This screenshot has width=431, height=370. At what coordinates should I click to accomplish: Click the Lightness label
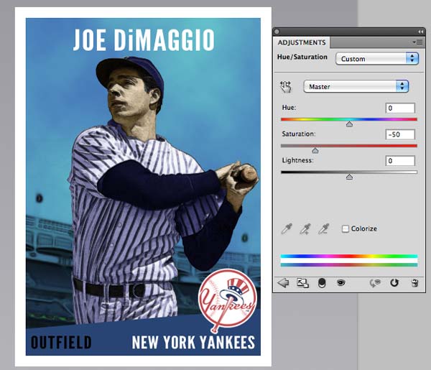click(297, 160)
